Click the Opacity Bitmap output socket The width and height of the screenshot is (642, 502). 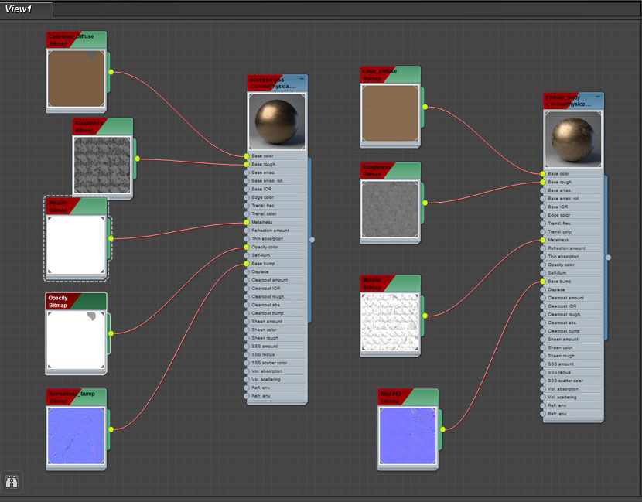(111, 333)
